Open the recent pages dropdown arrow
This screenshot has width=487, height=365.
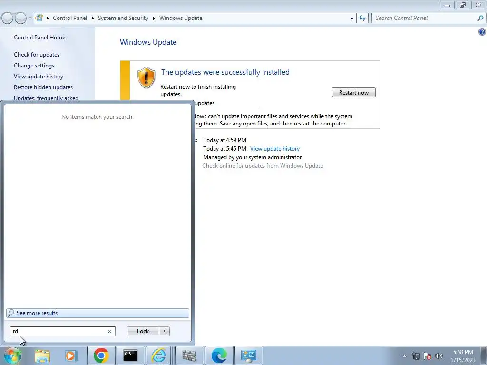[x=30, y=19]
